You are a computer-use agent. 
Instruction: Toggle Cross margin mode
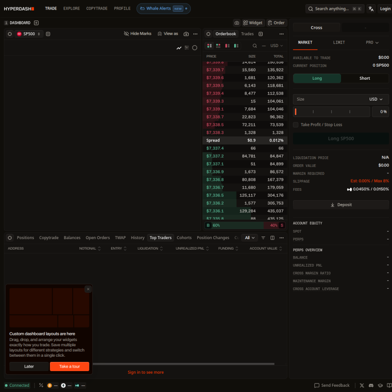click(316, 27)
